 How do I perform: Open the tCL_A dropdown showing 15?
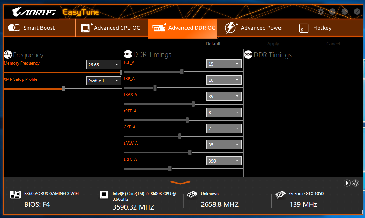pyautogui.click(x=224, y=64)
